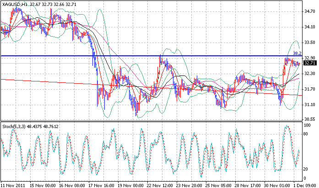Click the 31.70 price axis value
Screen dimensions: 319x188
(x=310, y=89)
